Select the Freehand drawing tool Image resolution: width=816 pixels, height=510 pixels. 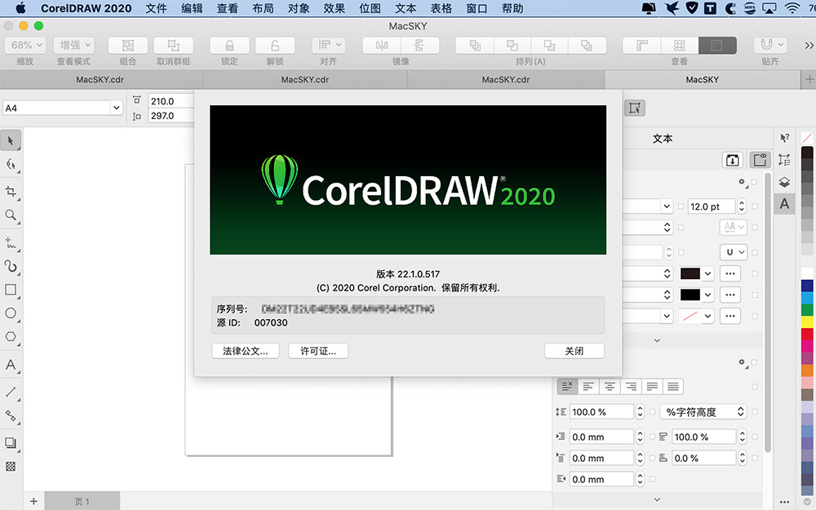click(11, 243)
